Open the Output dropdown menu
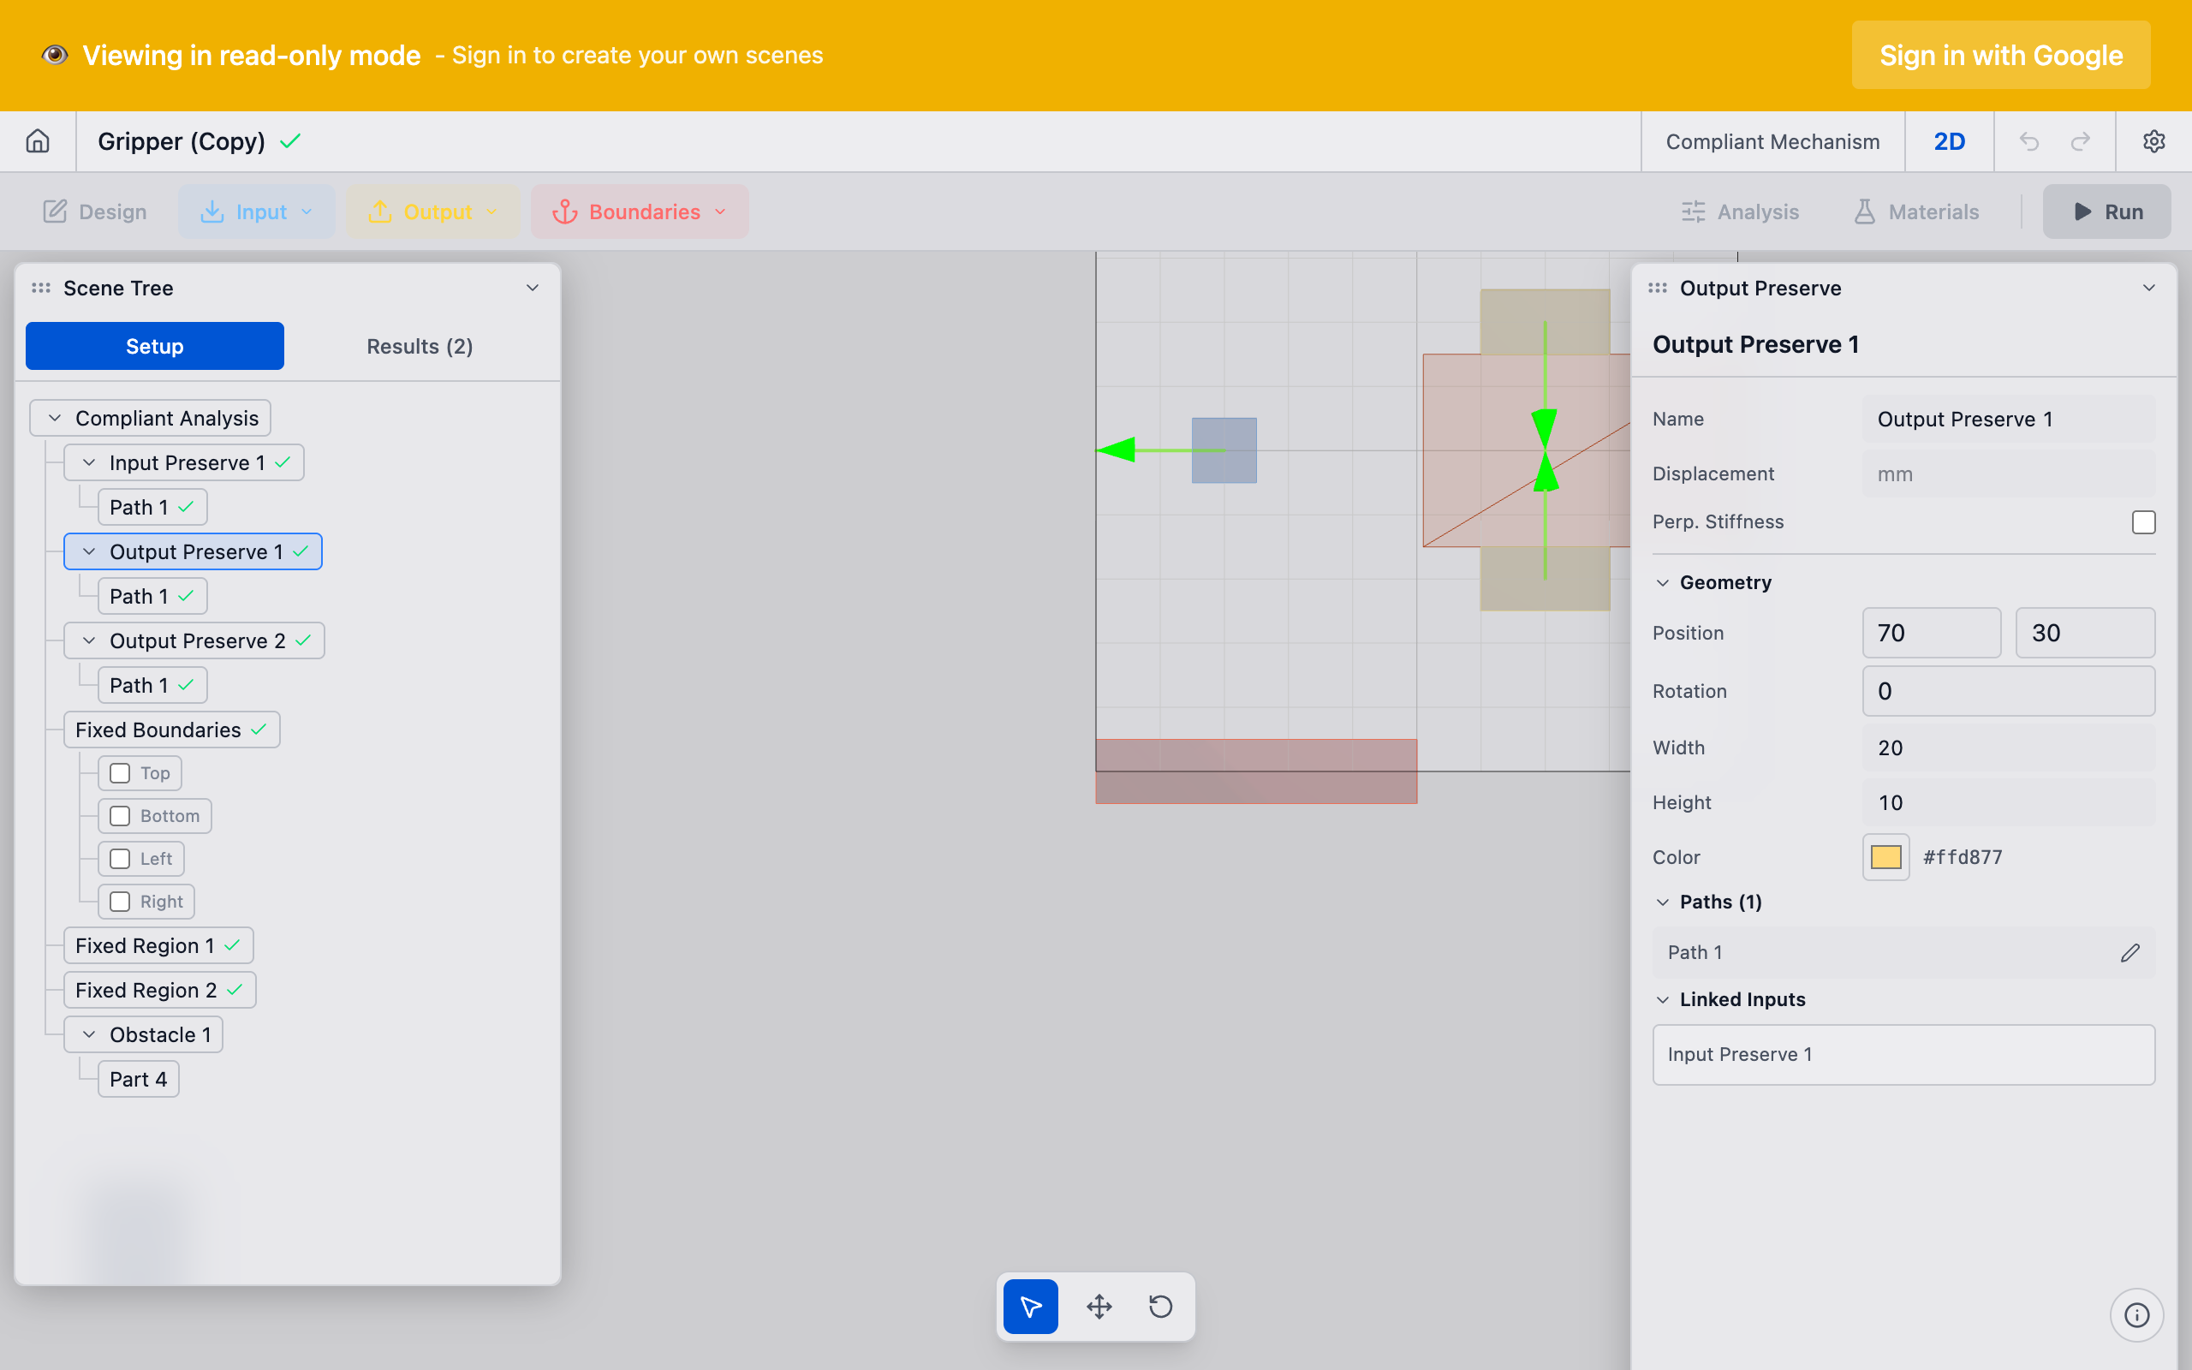2192x1370 pixels. [x=432, y=212]
